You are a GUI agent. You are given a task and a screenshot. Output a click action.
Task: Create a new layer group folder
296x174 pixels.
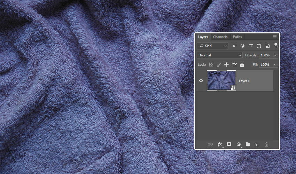[x=248, y=144]
